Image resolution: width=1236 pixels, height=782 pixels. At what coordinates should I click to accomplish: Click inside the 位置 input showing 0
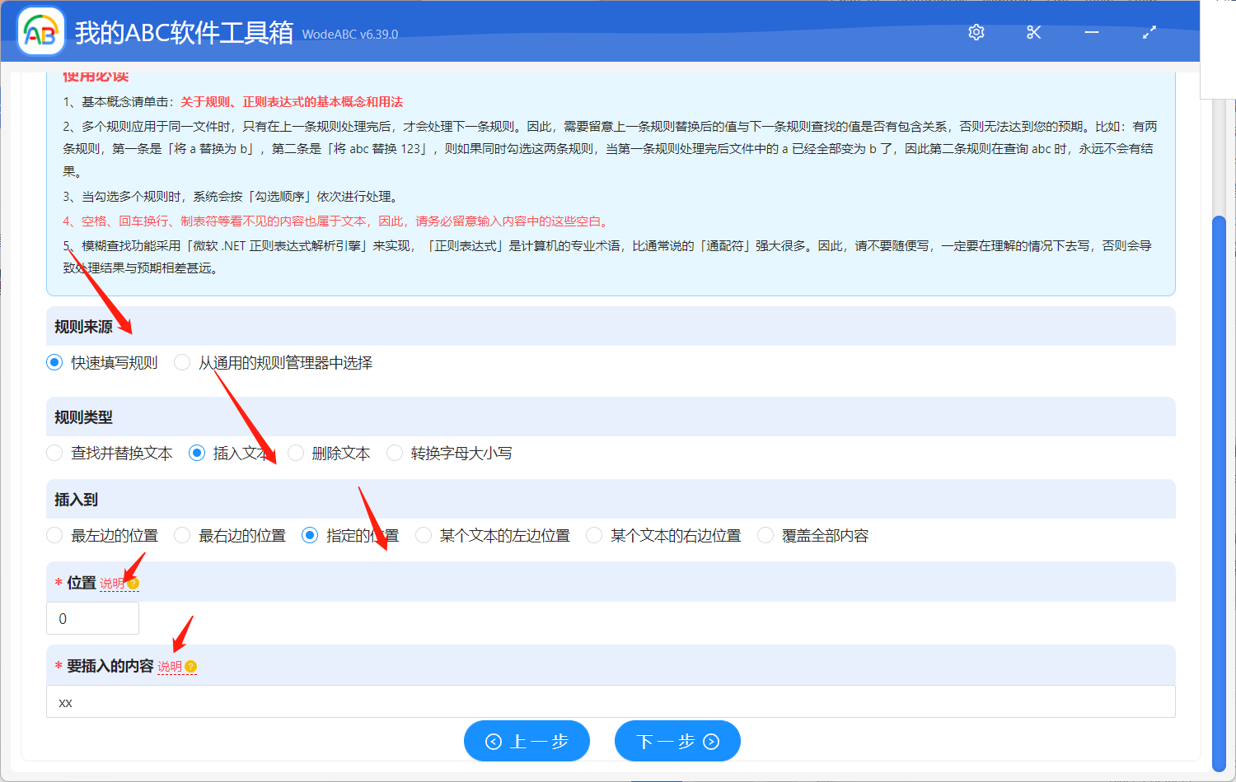coord(92,618)
